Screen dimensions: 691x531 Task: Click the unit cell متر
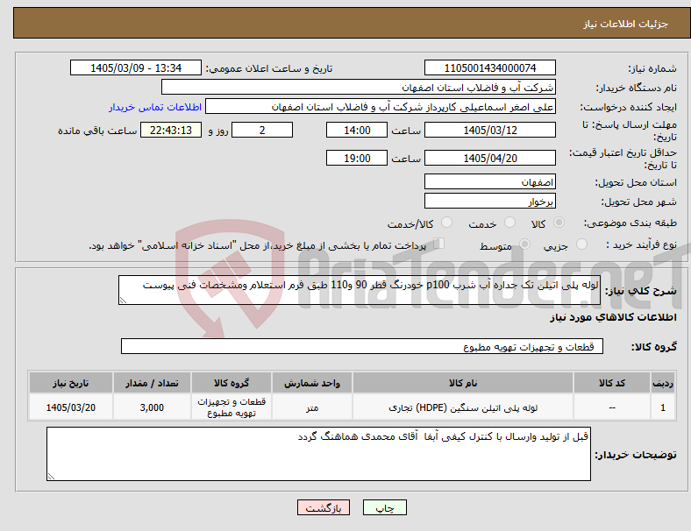pos(312,407)
